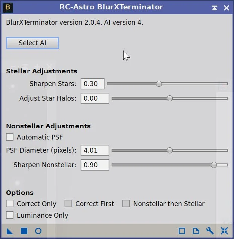Viewport: 234px width, 239px height.
Task: Toggle the Correct First checkbox
Action: pyautogui.click(x=68, y=203)
